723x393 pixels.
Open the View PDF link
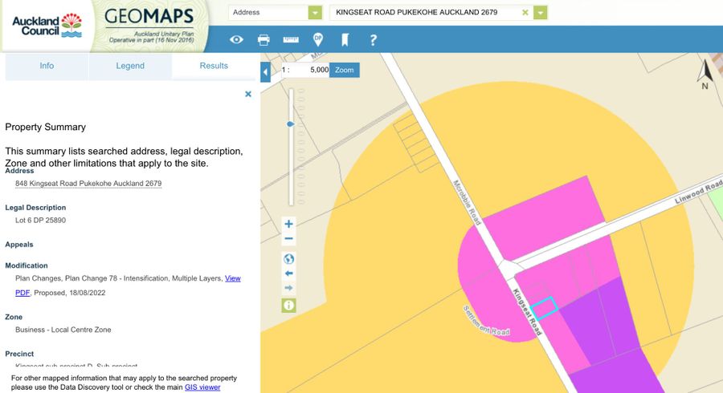pyautogui.click(x=233, y=278)
